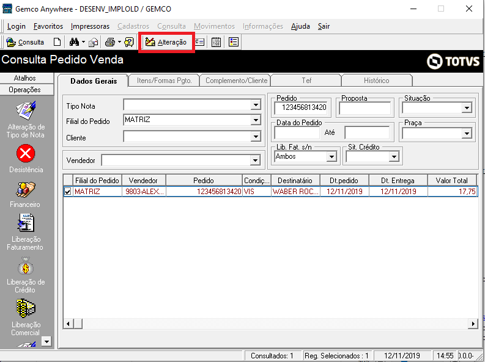Open the Favoritos menu

48,26
